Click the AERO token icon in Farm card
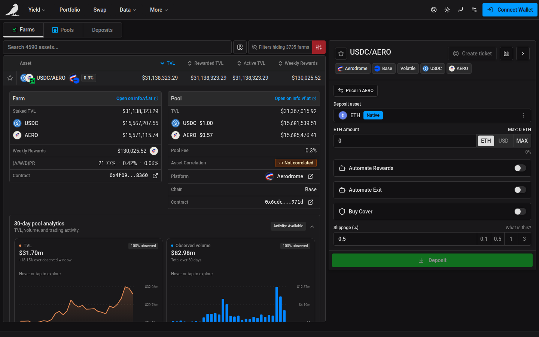 pos(17,135)
